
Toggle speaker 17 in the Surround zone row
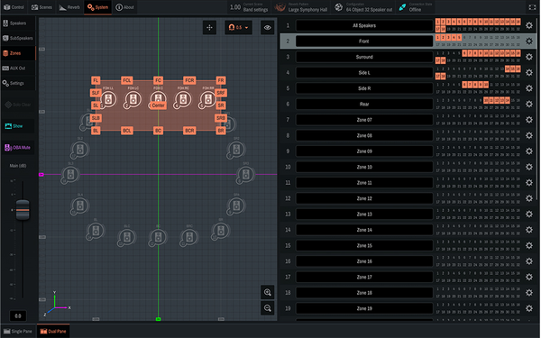click(x=438, y=60)
